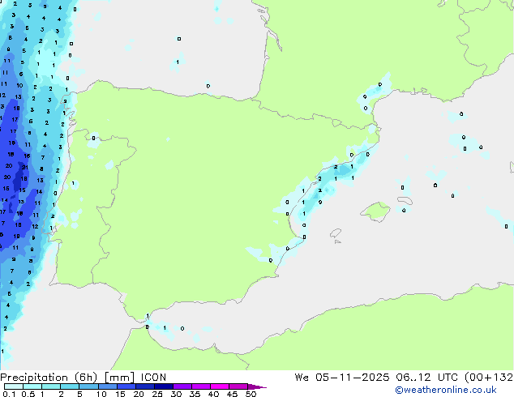Screen dimensions: 514x397
Task: Click the '(00+132' forecast offset text
Action: coord(489,378)
